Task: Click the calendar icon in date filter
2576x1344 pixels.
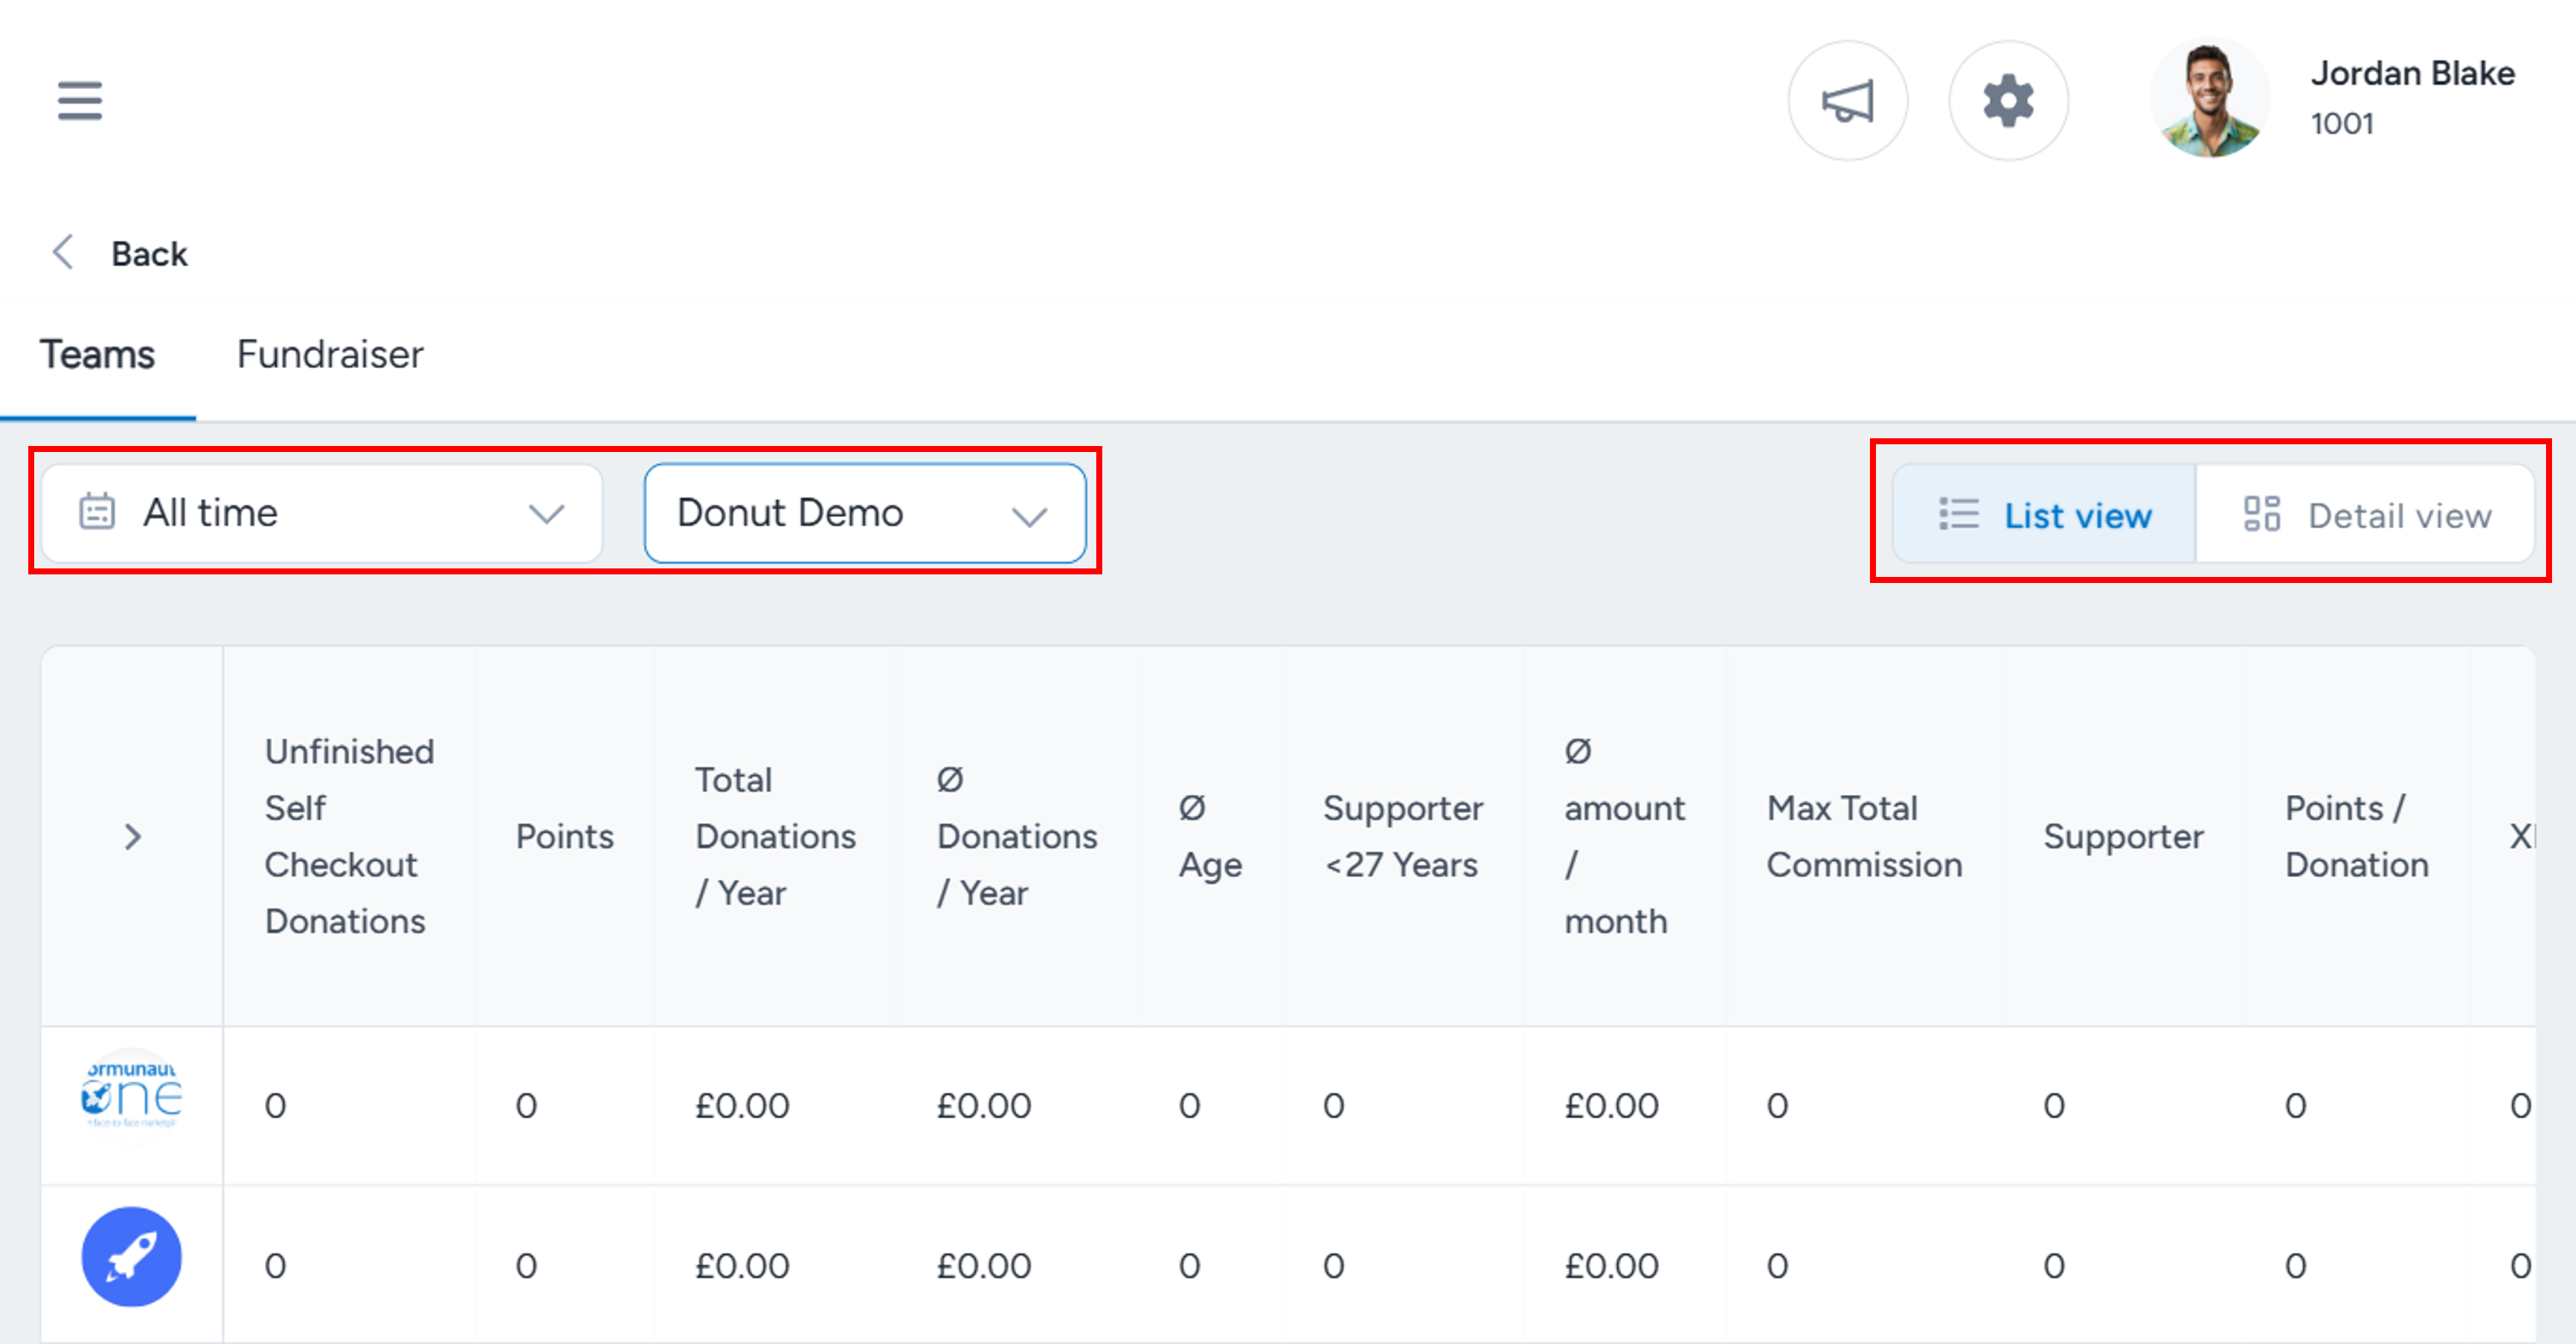Action: (x=97, y=511)
